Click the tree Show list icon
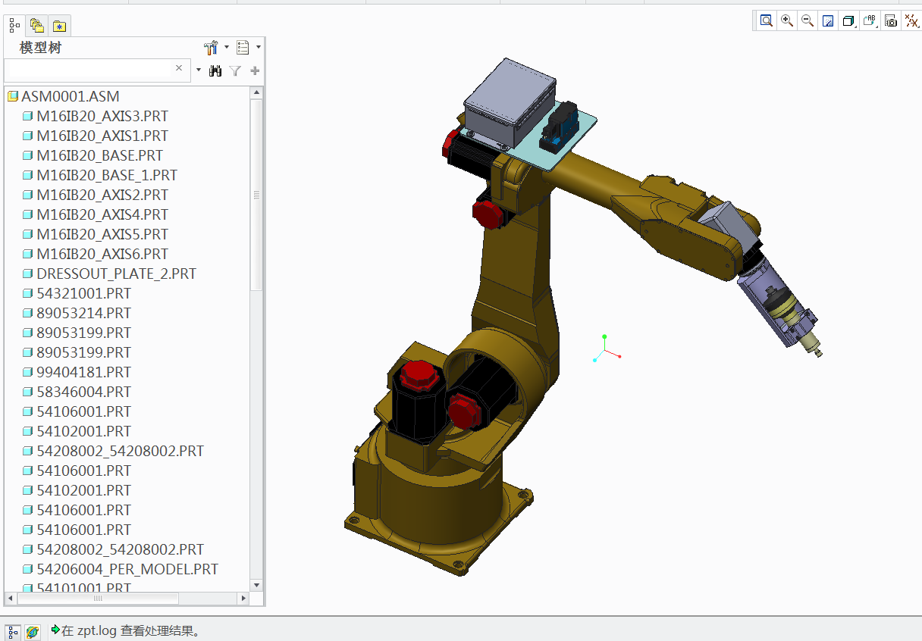Image resolution: width=922 pixels, height=641 pixels. coord(243,48)
